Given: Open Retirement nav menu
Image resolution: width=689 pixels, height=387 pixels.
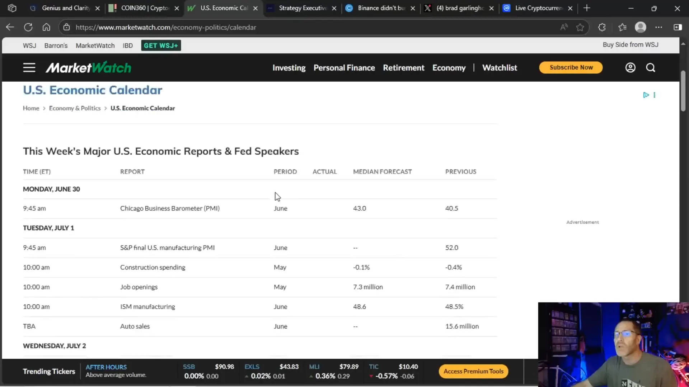Looking at the screenshot, I should (x=403, y=68).
